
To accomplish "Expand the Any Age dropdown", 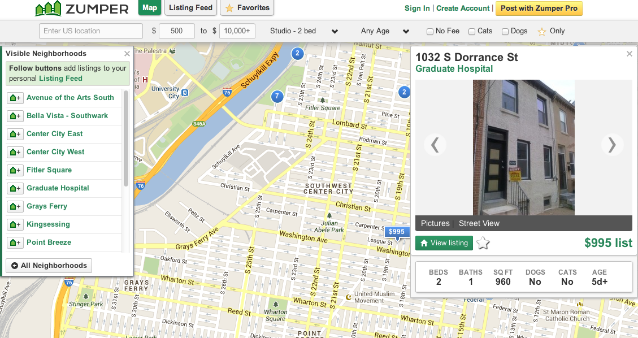I will tap(385, 31).
